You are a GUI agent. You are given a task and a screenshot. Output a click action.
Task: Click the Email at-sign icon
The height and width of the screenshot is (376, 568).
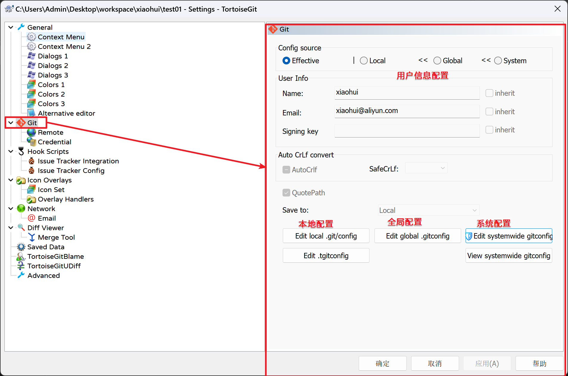31,218
